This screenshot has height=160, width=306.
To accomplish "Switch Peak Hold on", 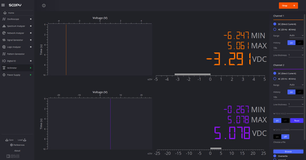I will [277, 121].
